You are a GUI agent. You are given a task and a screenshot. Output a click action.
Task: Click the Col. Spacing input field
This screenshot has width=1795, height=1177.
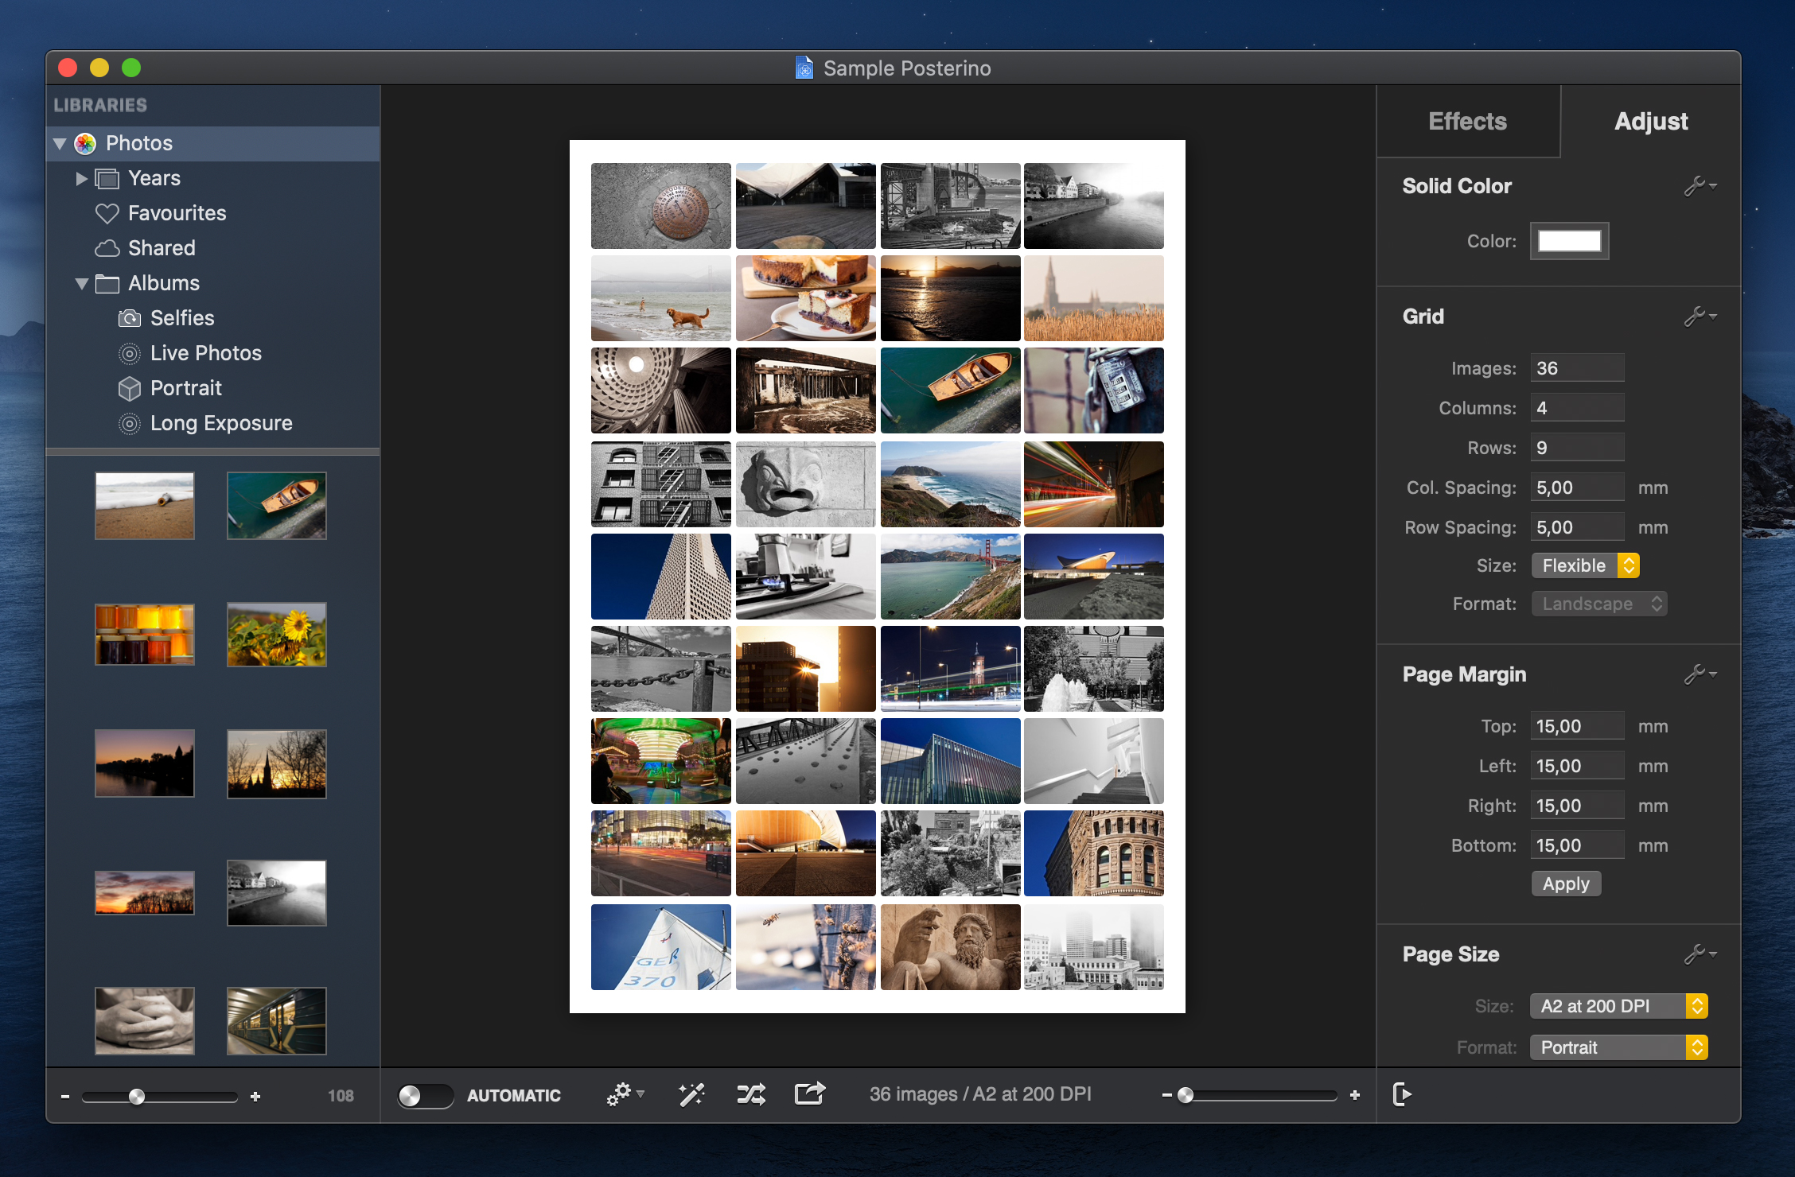[x=1577, y=488]
